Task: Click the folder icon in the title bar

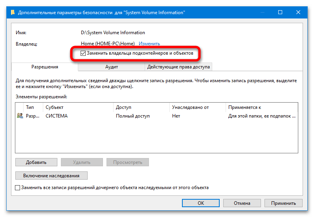Action: 13,13
